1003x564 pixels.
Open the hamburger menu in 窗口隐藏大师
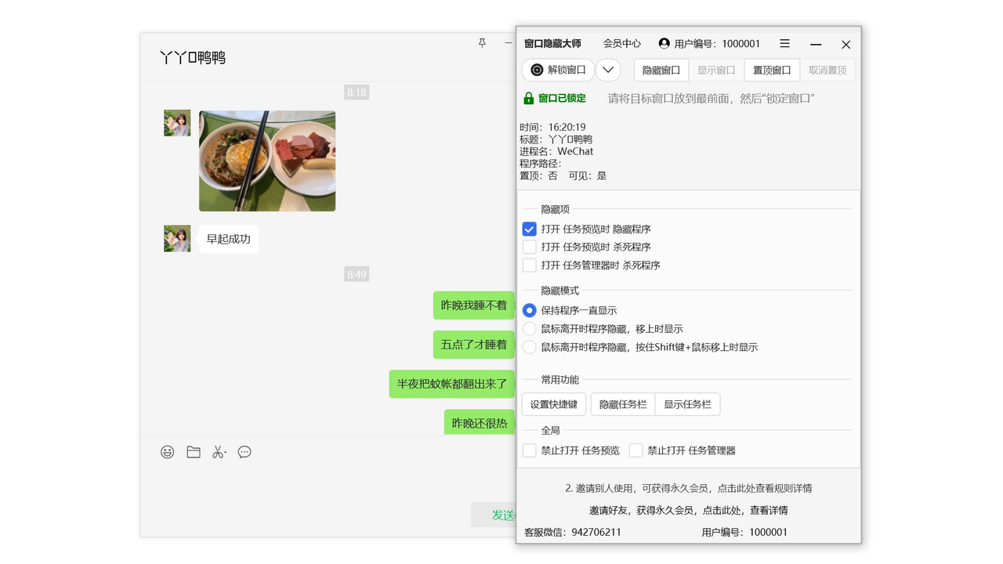click(x=784, y=43)
